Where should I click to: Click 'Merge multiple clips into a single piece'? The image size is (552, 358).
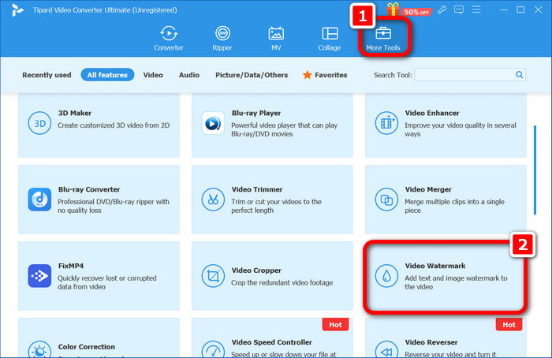pos(454,206)
